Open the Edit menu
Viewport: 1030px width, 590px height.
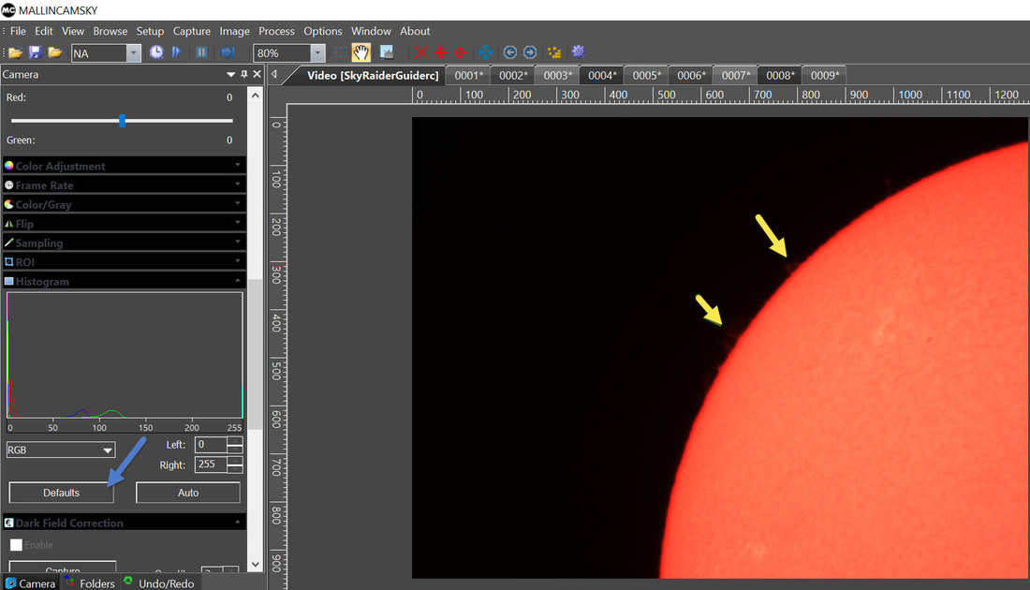tap(43, 31)
